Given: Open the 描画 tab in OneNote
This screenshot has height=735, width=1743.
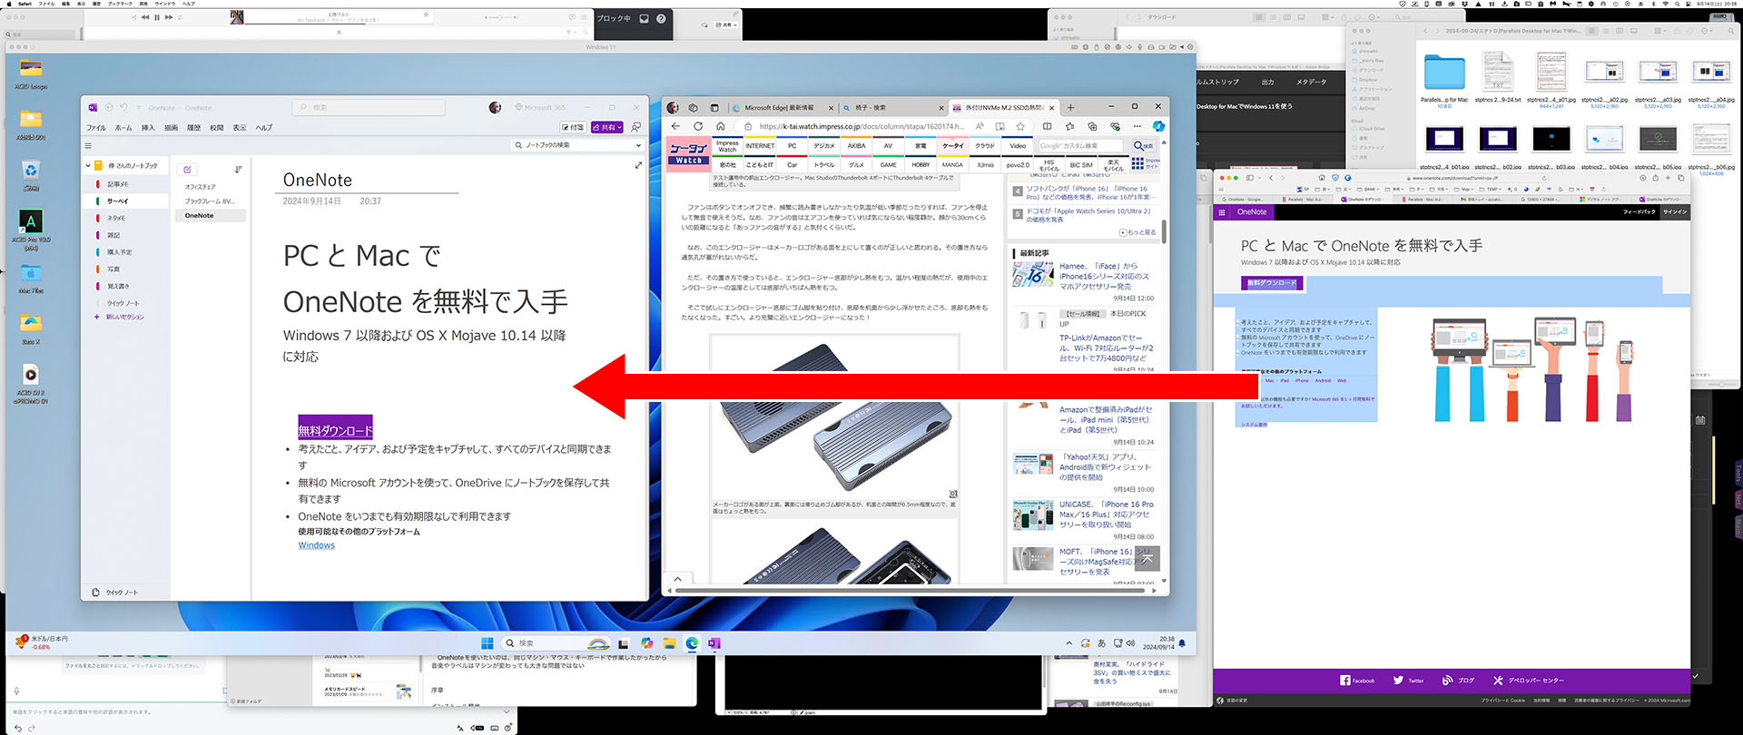Looking at the screenshot, I should 171,128.
